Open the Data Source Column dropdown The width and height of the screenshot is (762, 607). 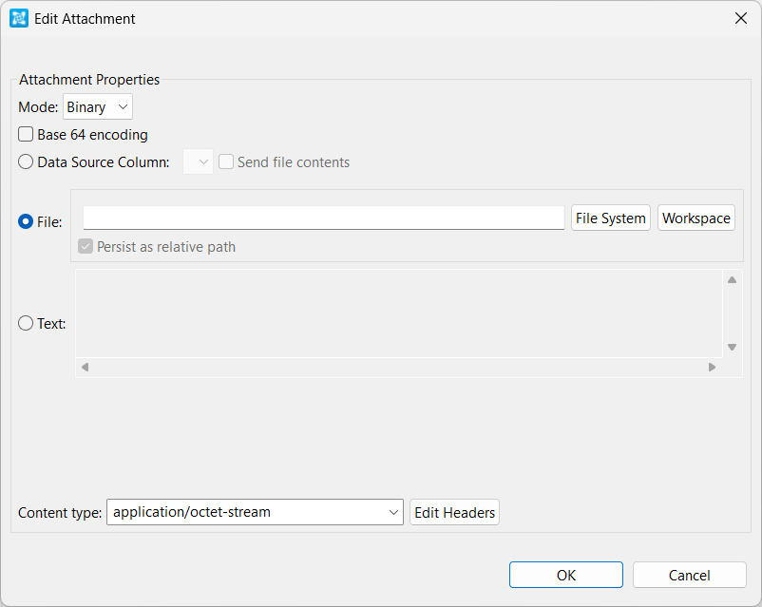click(198, 161)
